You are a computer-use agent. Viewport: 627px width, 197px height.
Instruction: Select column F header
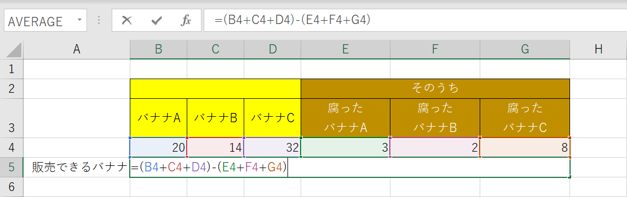pos(435,49)
